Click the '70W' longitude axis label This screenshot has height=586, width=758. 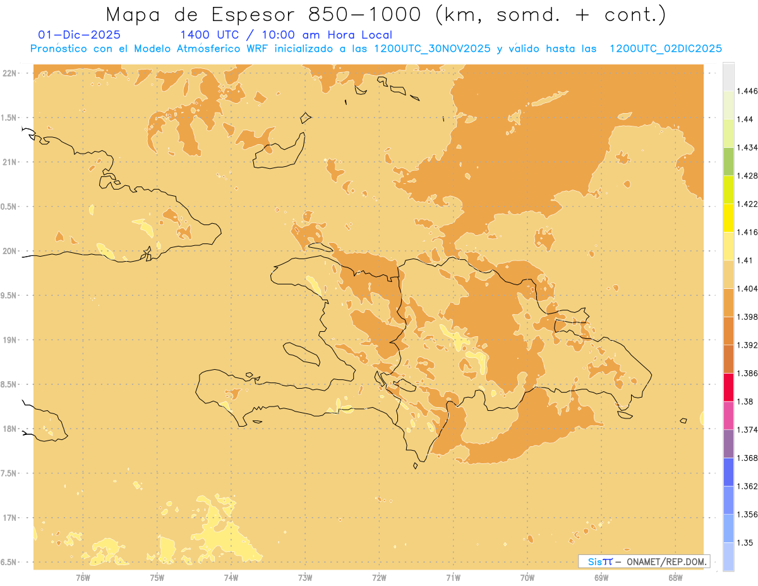tap(527, 577)
